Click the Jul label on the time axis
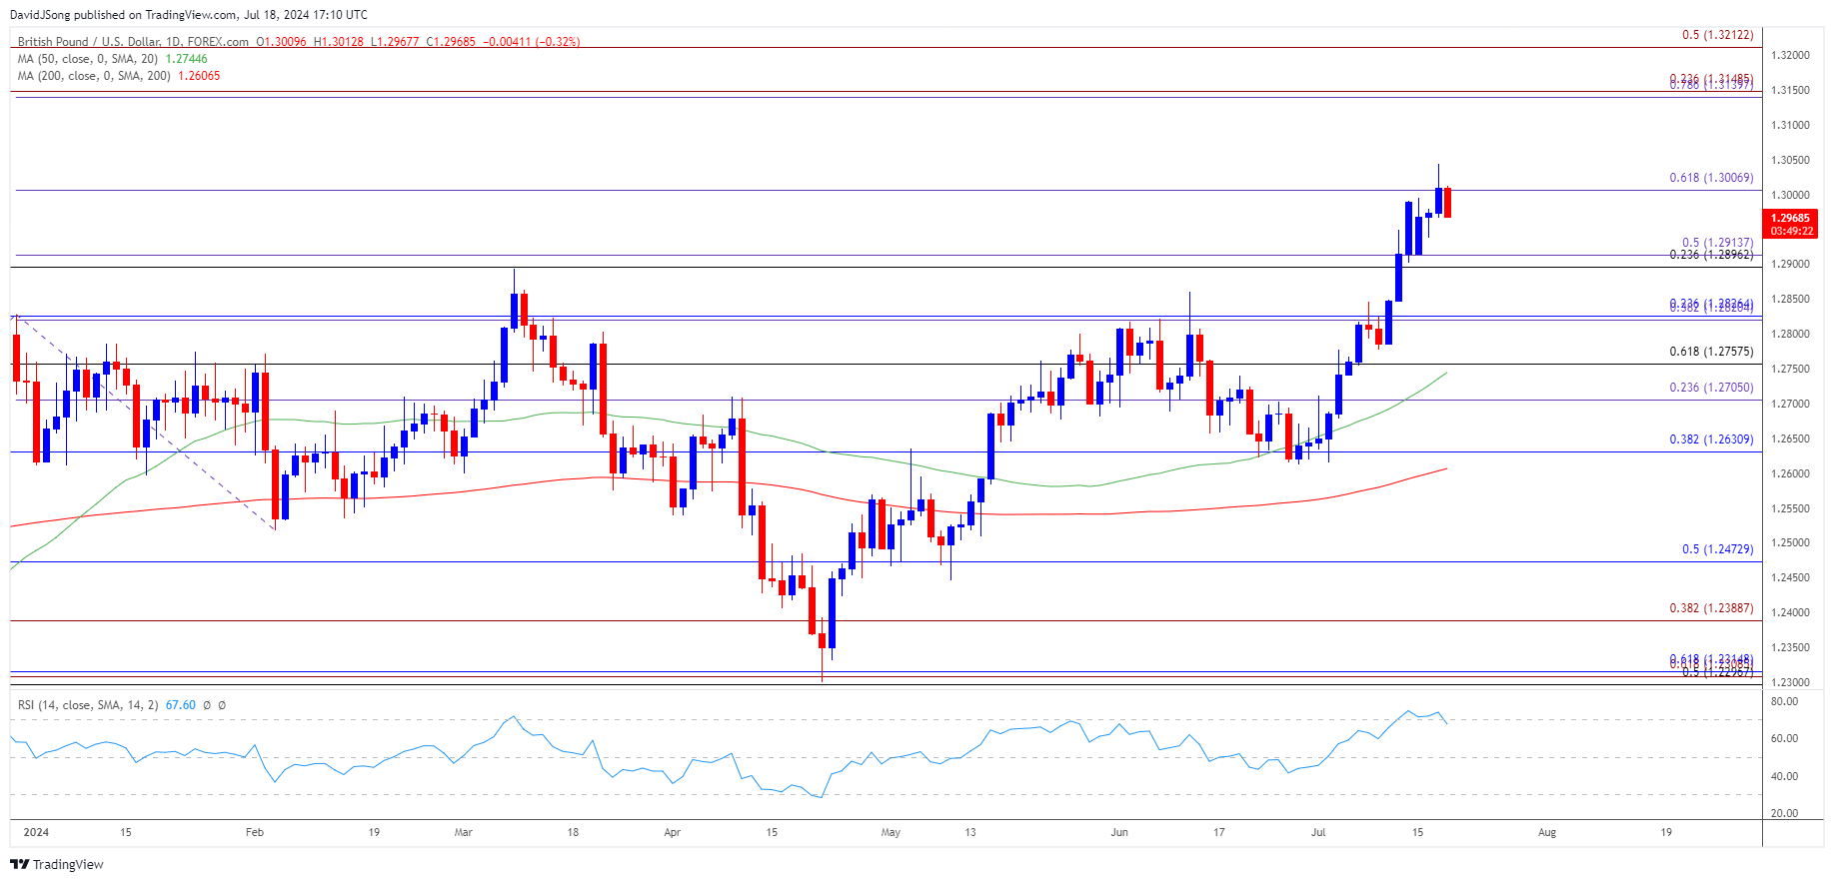 [x=1318, y=832]
